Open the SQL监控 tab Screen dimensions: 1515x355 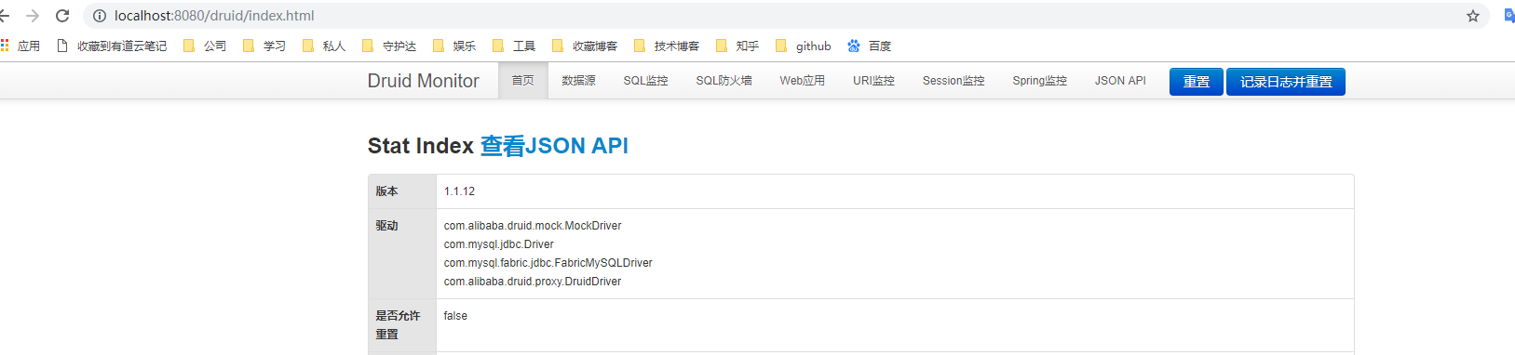[x=645, y=81]
